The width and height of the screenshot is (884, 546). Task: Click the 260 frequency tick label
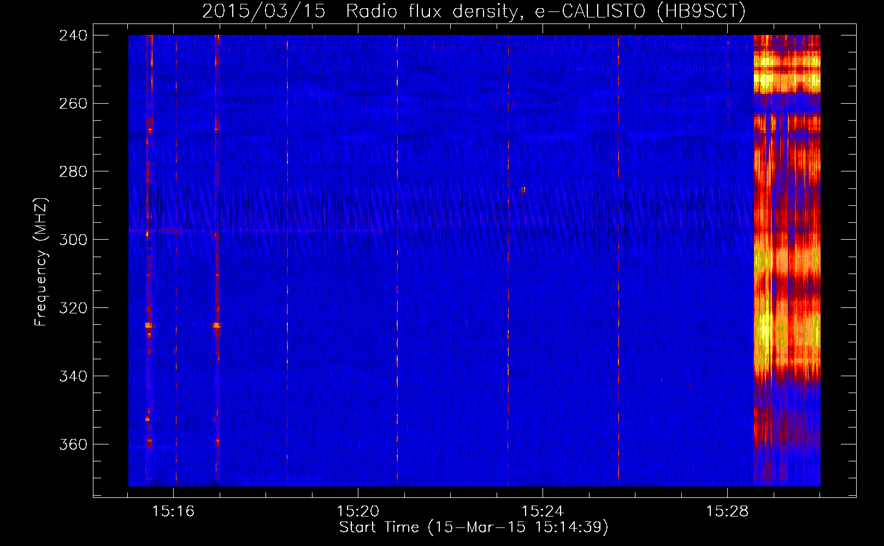click(x=73, y=103)
